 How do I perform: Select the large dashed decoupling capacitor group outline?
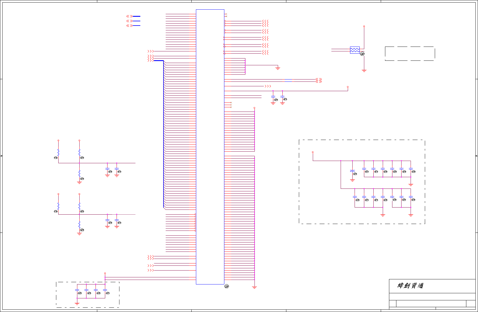click(x=362, y=182)
